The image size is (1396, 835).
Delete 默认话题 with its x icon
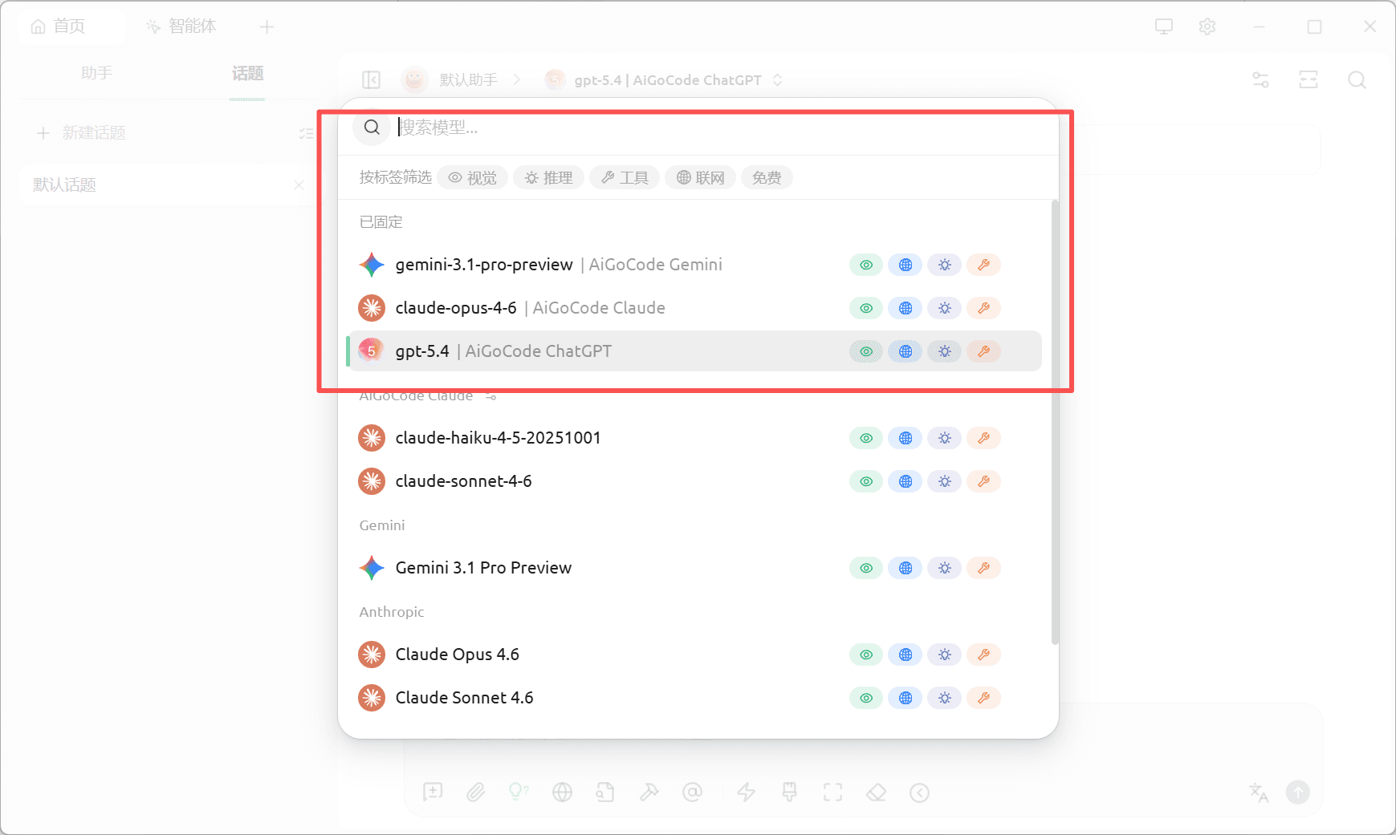pyautogui.click(x=299, y=185)
